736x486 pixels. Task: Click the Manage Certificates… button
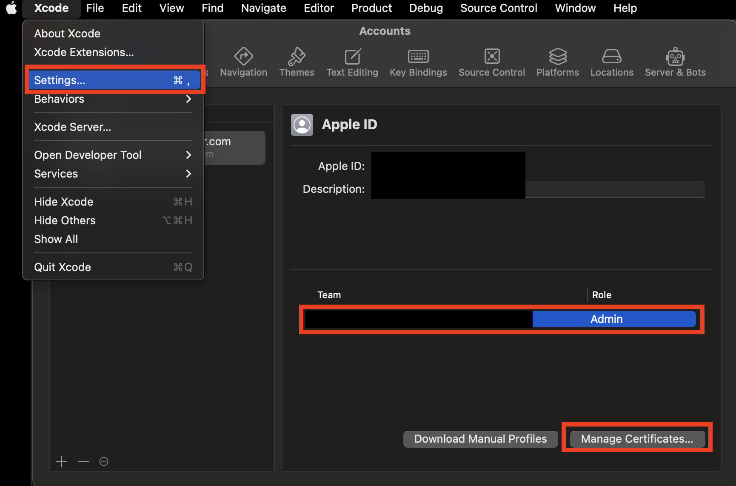pyautogui.click(x=637, y=439)
